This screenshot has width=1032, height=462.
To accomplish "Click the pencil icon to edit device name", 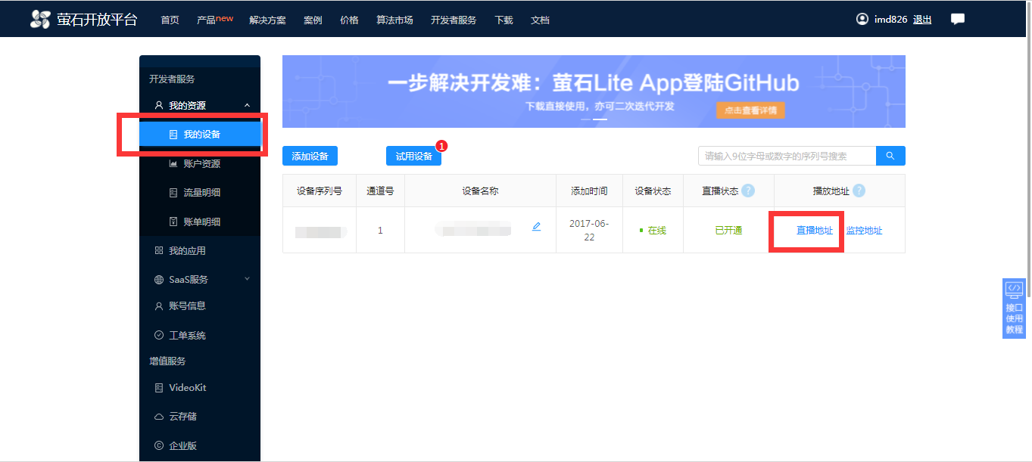I will 536,226.
